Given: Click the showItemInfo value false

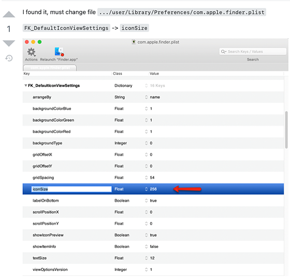Looking at the screenshot, I should point(154,246).
